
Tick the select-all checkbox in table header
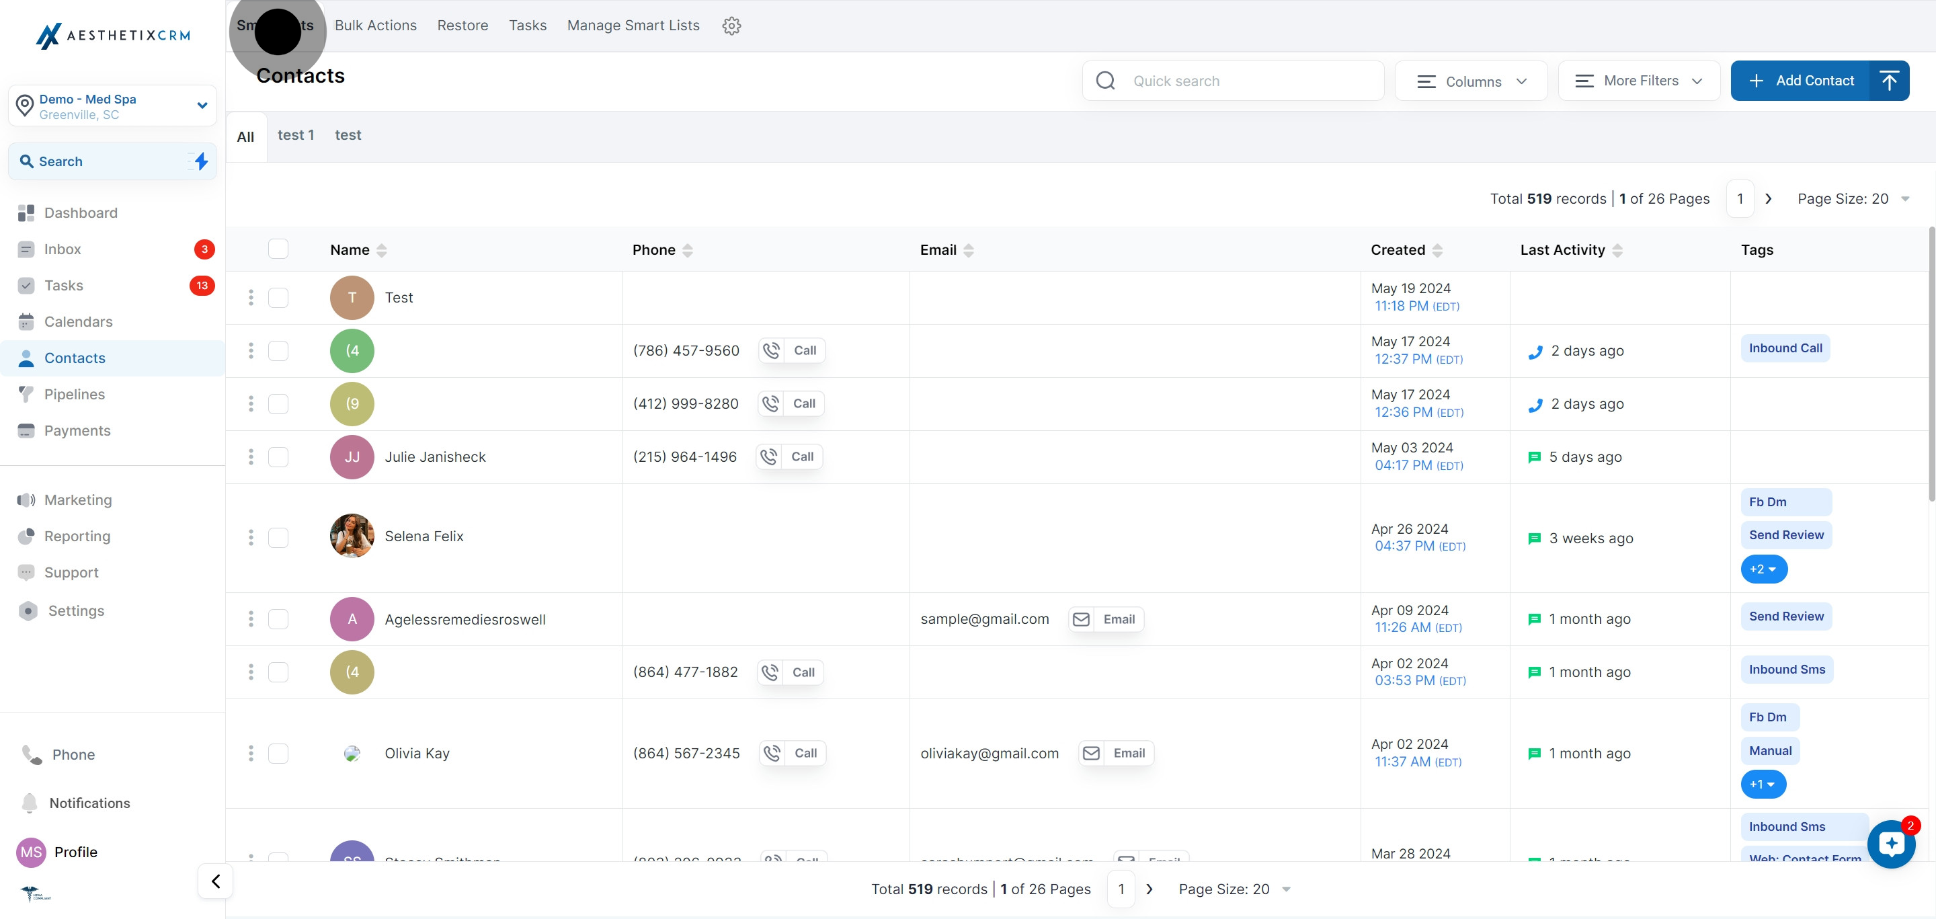coord(278,249)
